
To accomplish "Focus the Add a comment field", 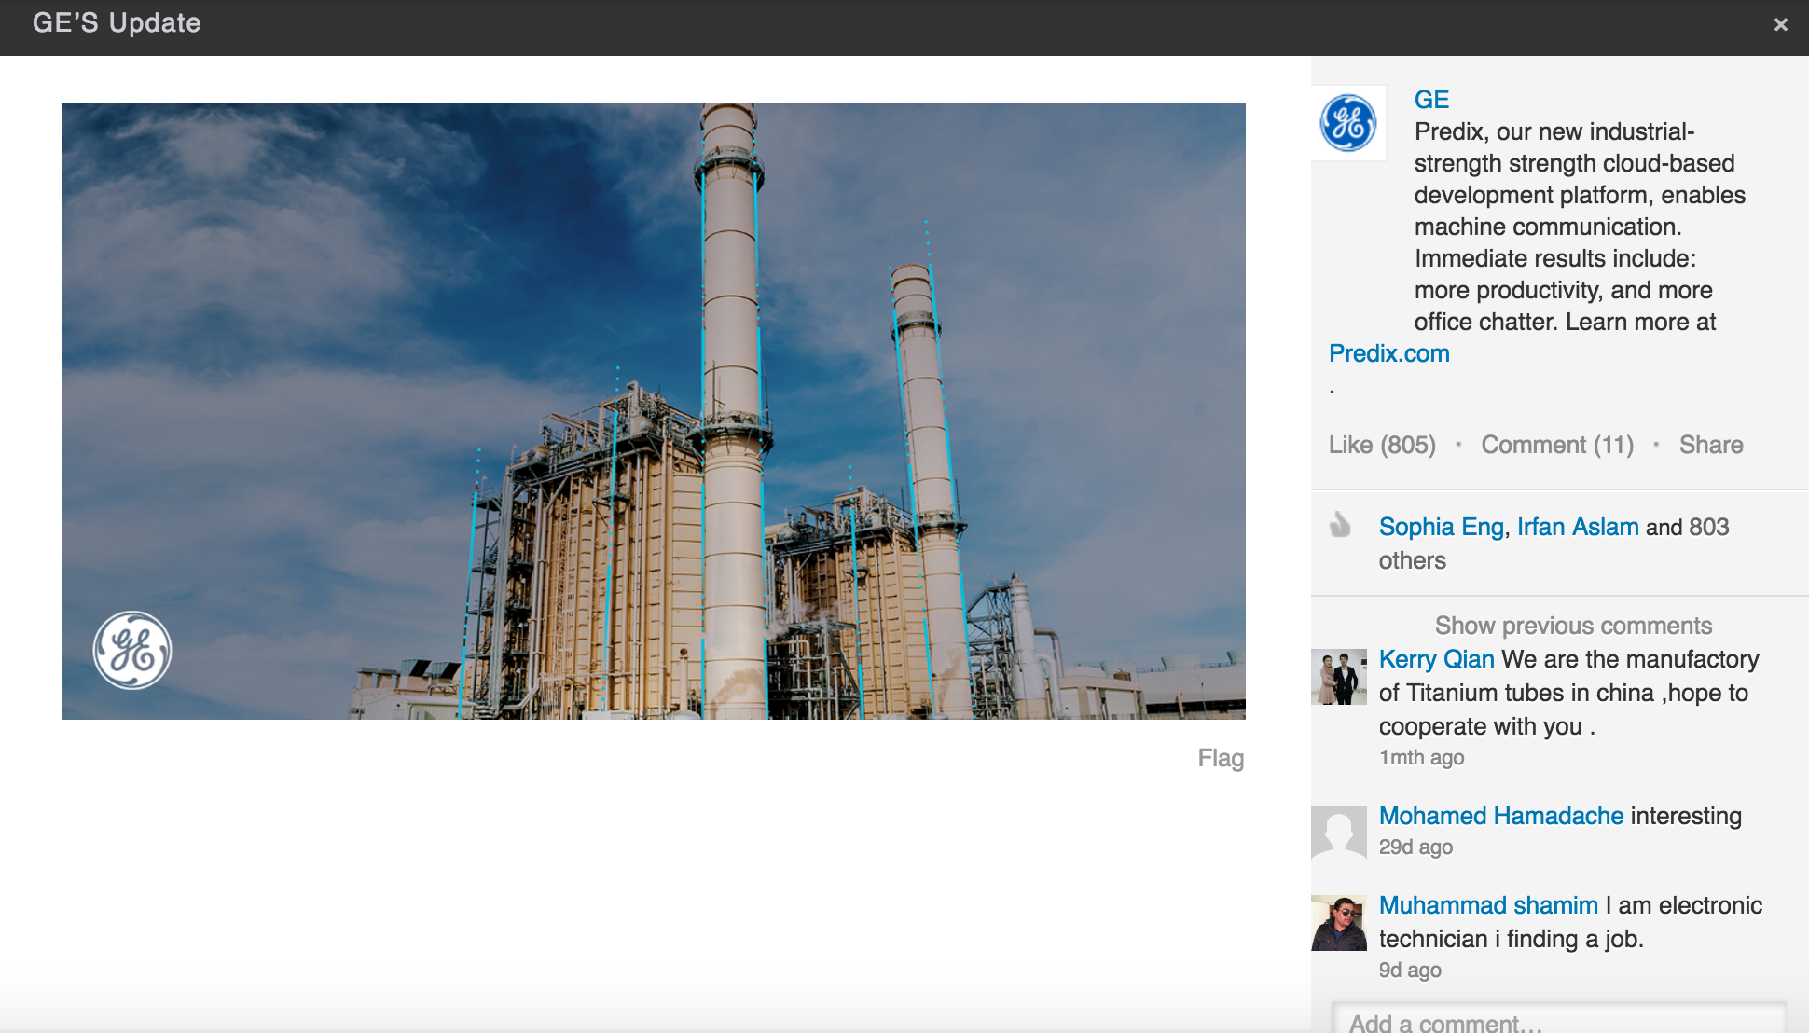I will [1557, 1021].
